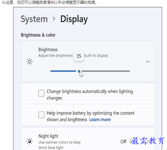167x150 pixels.
Task: Open the Night light settings row
Action: pos(88,139)
